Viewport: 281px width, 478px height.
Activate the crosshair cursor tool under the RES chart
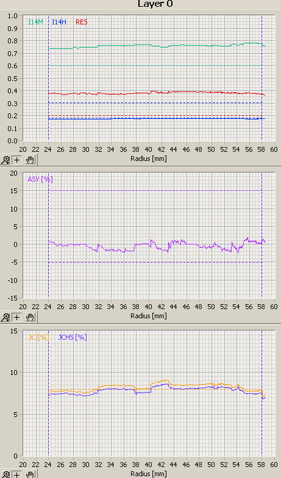[17, 160]
